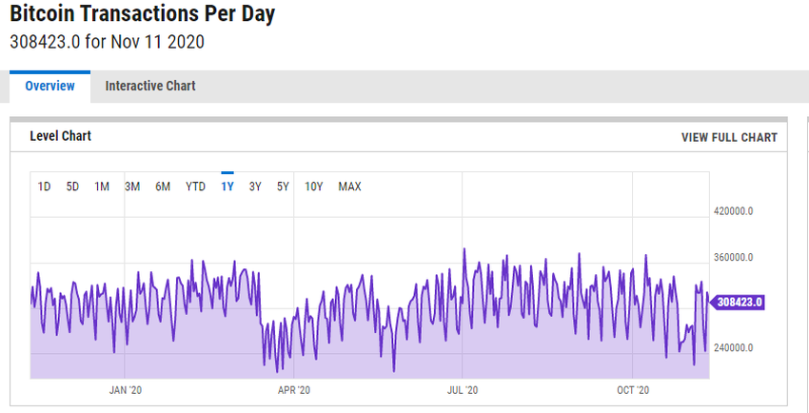Select the 1D time range
This screenshot has width=809, height=413.
[x=44, y=187]
